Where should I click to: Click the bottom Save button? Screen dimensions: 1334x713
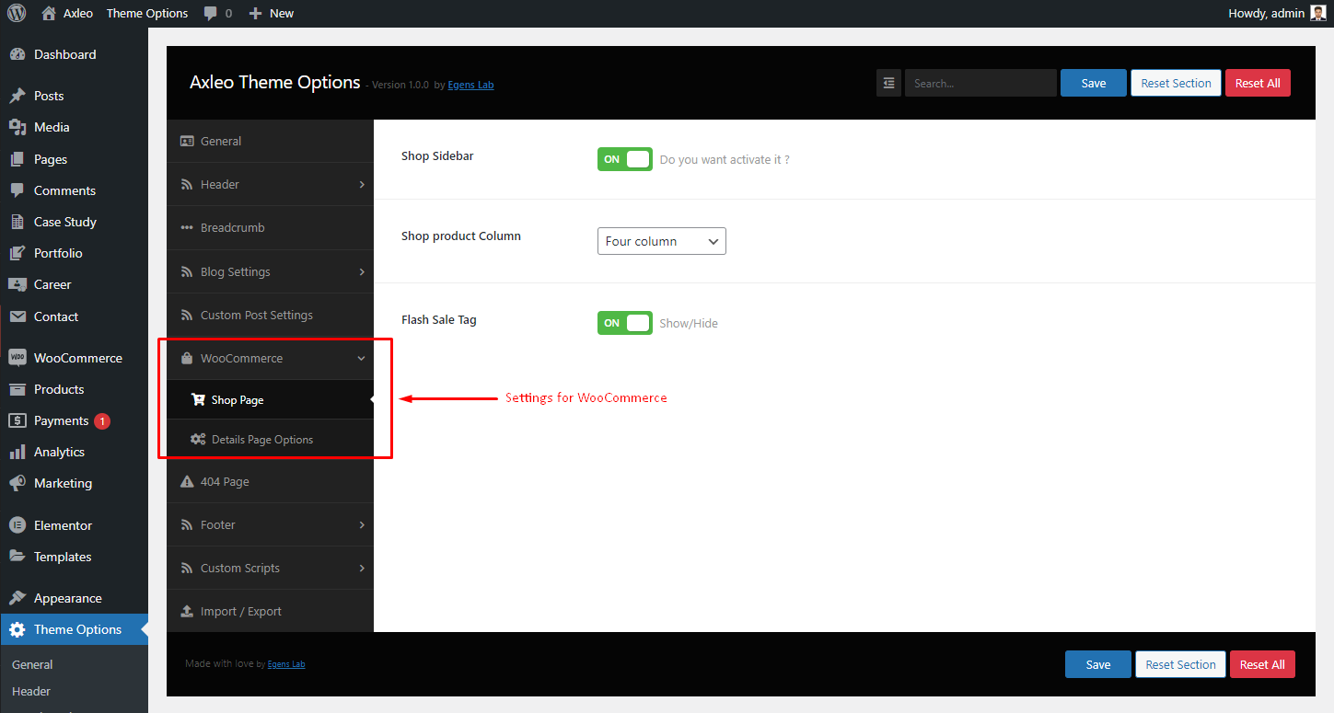point(1098,664)
